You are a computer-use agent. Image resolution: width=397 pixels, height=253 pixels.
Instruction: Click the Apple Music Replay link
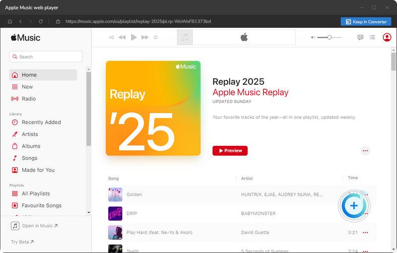(x=251, y=92)
